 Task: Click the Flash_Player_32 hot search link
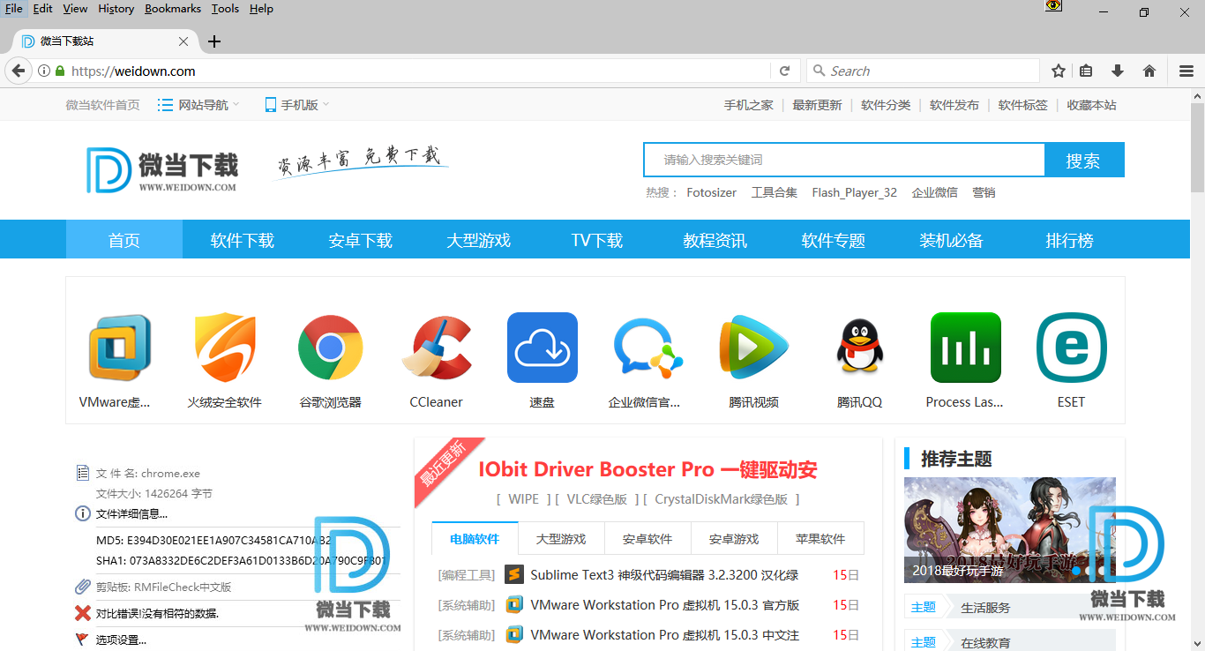(x=855, y=192)
